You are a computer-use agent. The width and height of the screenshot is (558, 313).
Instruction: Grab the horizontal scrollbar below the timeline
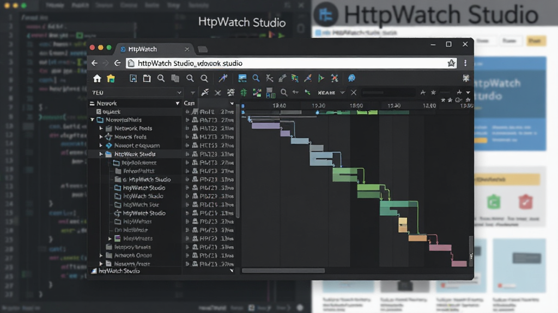[x=283, y=271]
